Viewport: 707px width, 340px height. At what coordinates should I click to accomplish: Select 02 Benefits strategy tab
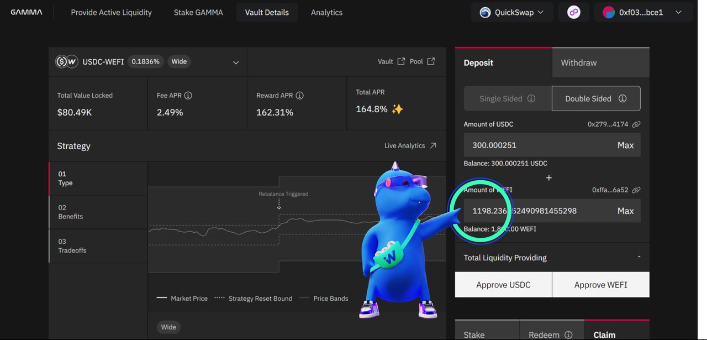click(98, 212)
